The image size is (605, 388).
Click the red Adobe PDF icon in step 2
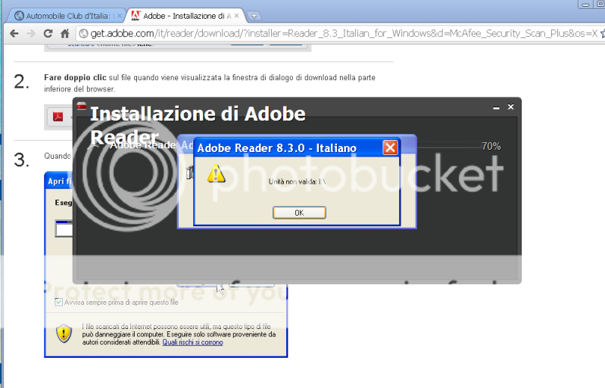[57, 117]
